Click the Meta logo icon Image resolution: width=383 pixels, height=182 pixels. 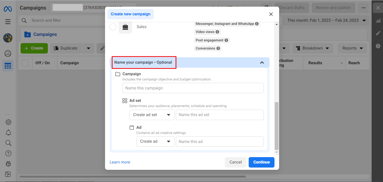click(x=8, y=9)
